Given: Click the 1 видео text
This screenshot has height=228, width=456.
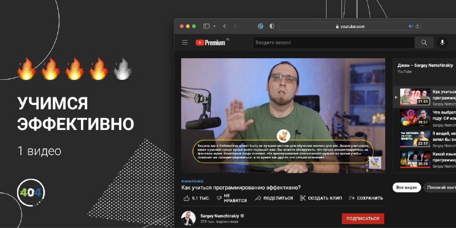Looking at the screenshot, I should coord(39,151).
